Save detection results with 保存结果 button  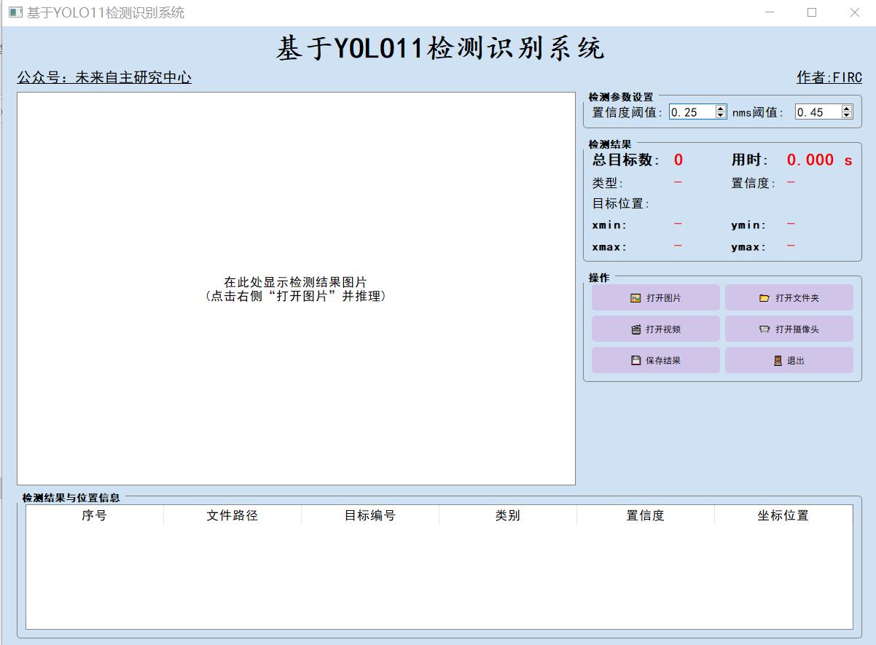654,360
